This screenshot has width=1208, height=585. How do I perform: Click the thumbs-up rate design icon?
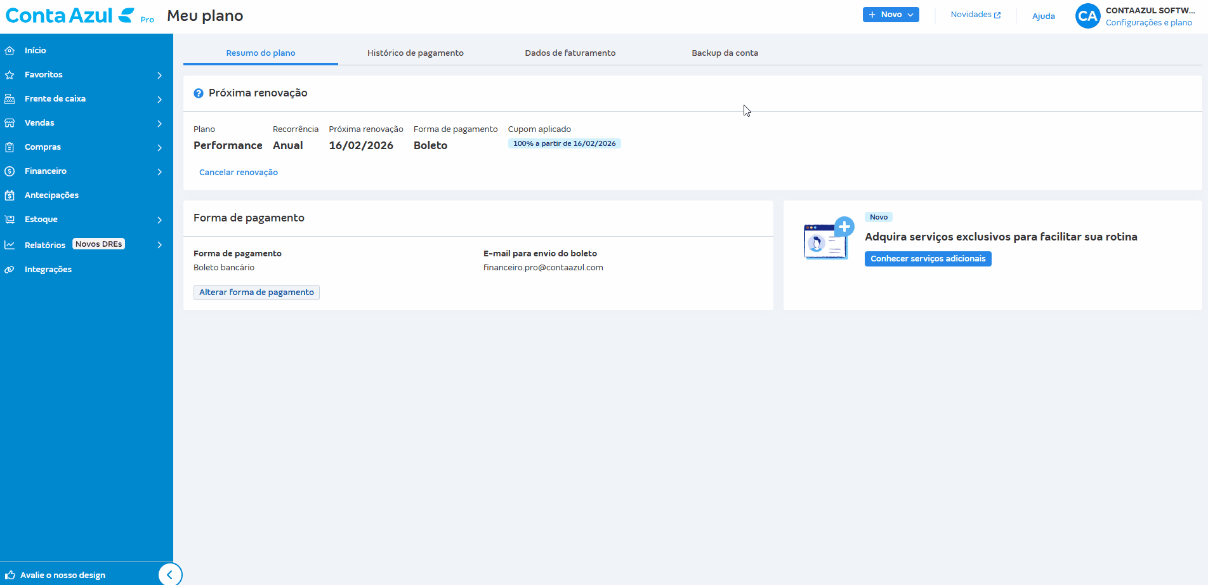pyautogui.click(x=10, y=575)
